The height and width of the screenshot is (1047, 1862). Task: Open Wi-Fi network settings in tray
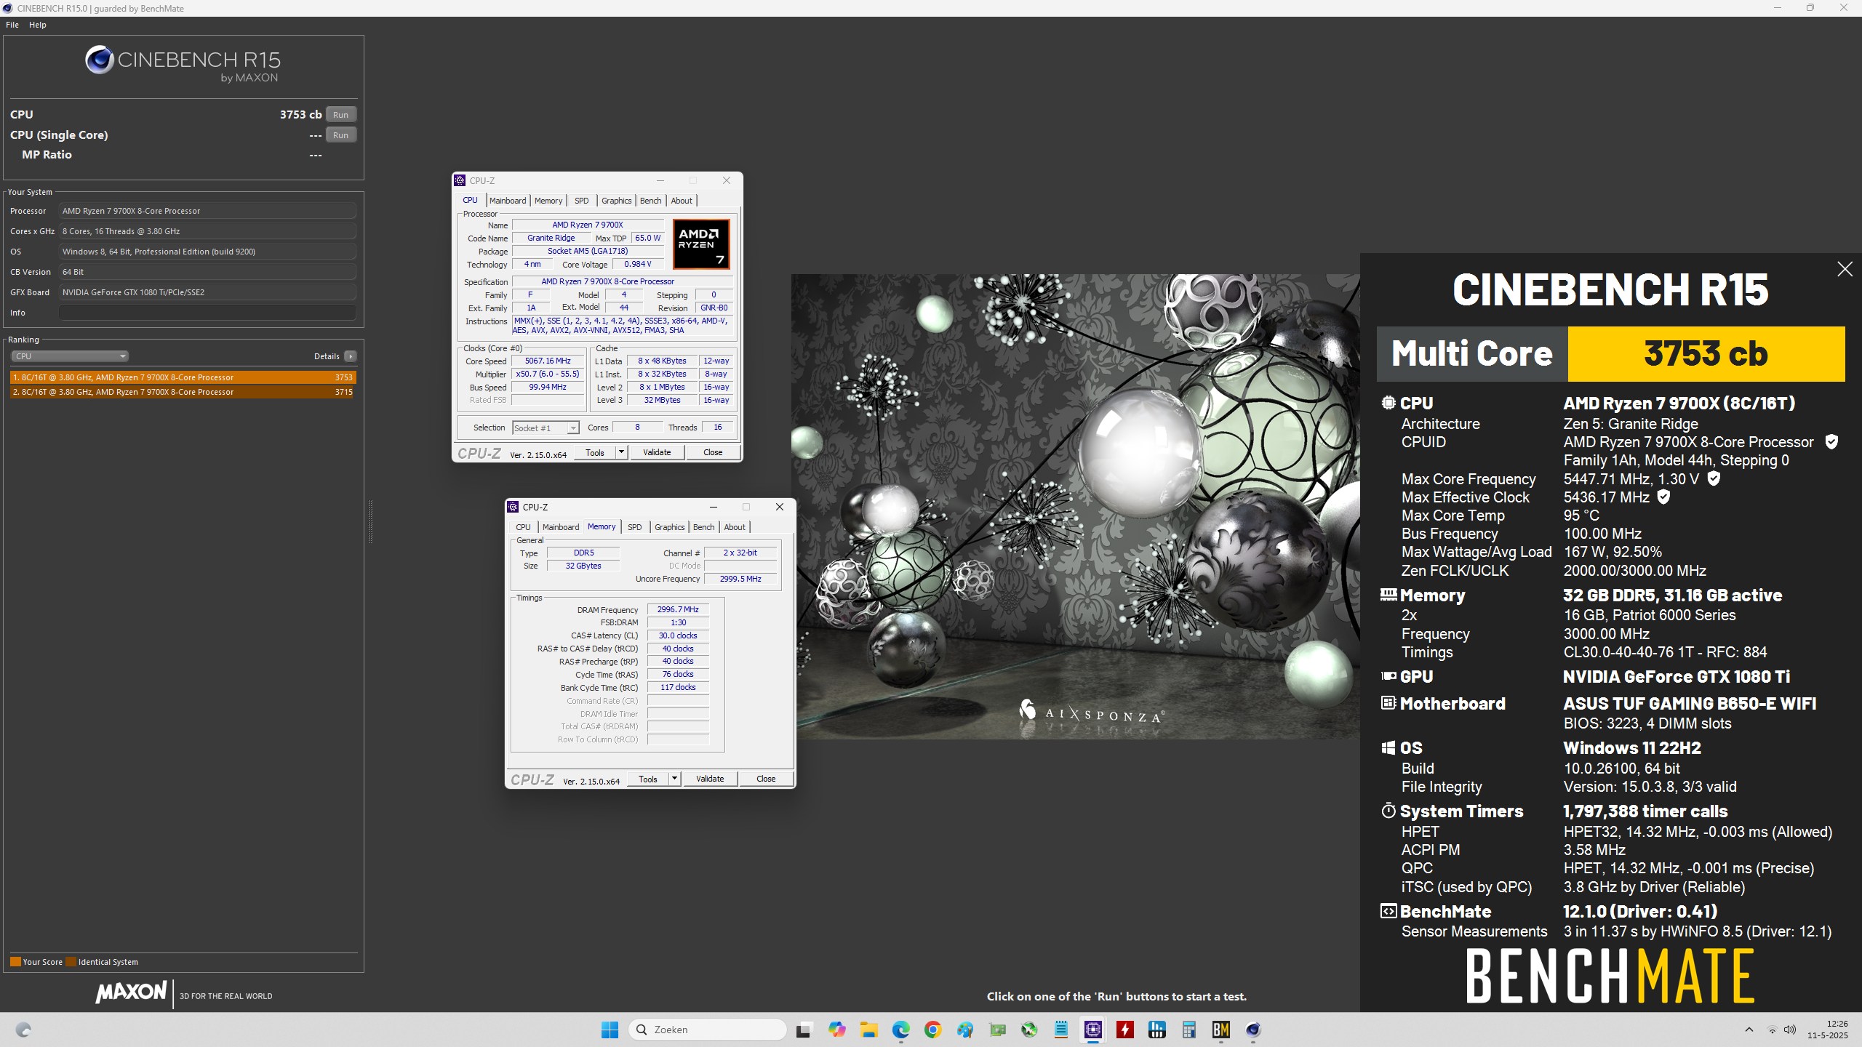point(1773,1030)
